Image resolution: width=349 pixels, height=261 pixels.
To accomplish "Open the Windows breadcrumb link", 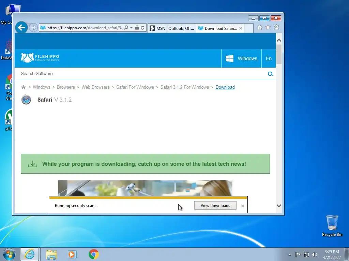I will [42, 87].
